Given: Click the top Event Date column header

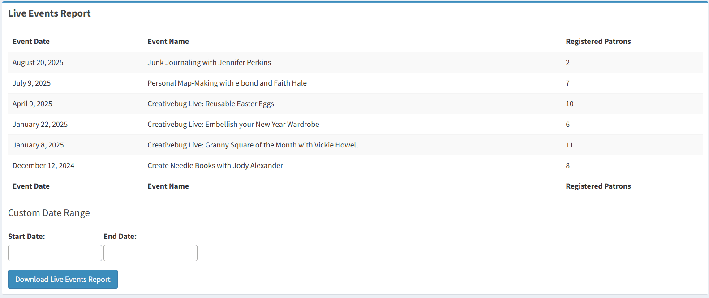Looking at the screenshot, I should [31, 41].
